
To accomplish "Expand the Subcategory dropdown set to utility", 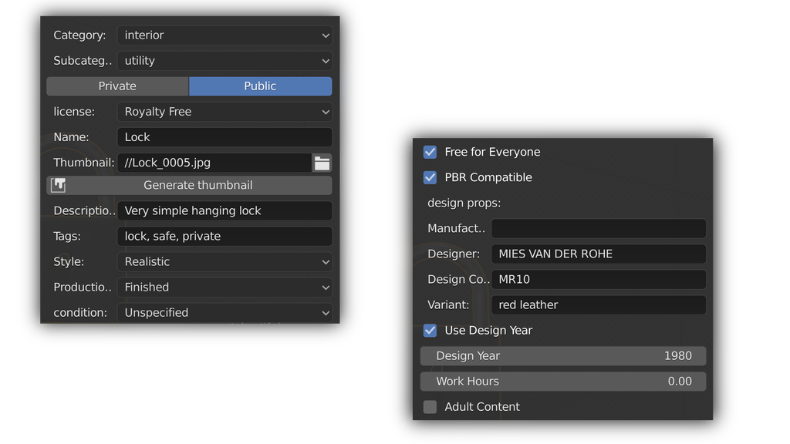I will [x=225, y=61].
